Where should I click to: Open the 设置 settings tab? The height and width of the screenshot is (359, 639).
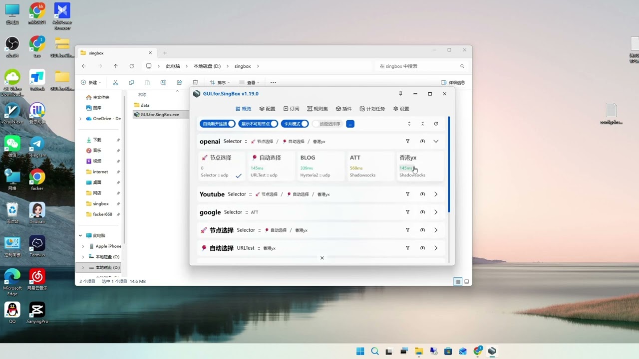click(401, 109)
